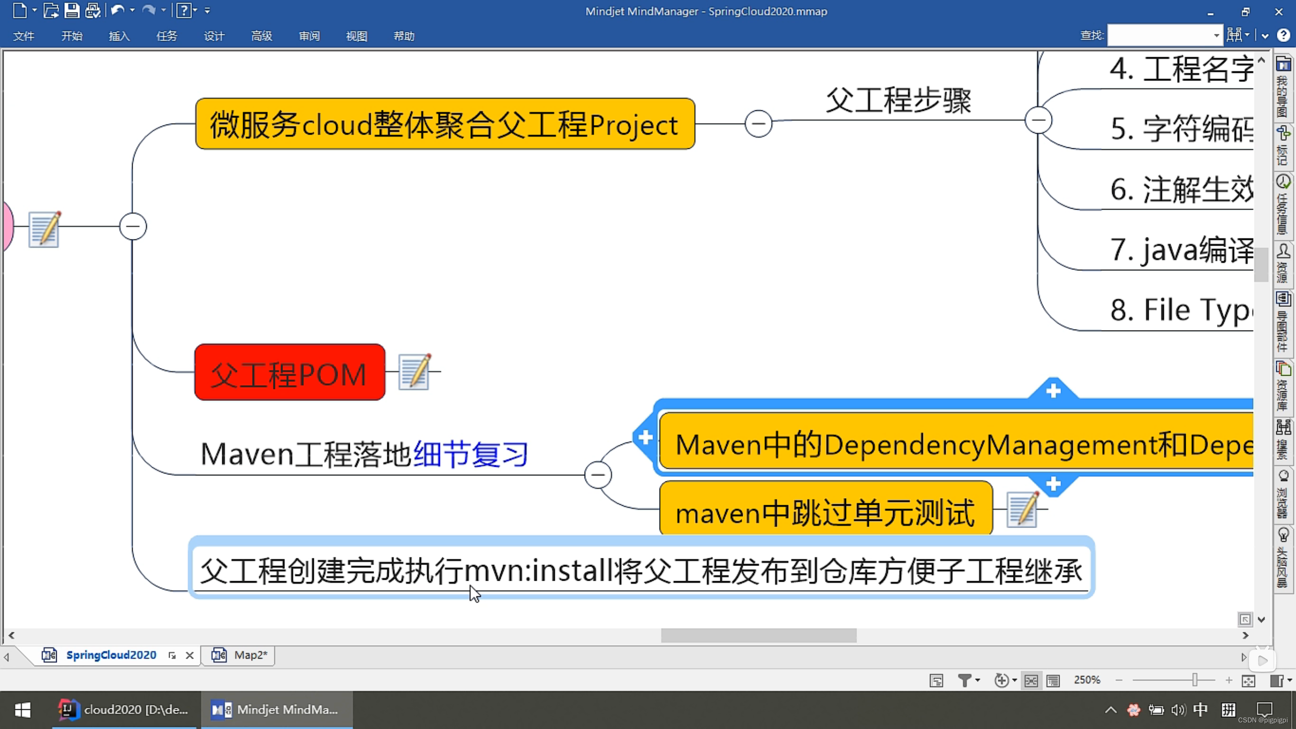
Task: Collapse the 父工程步骤 subtopics
Action: point(1038,120)
